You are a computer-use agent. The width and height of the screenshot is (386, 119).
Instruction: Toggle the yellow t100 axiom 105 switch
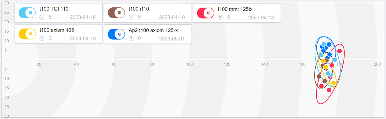click(x=27, y=34)
